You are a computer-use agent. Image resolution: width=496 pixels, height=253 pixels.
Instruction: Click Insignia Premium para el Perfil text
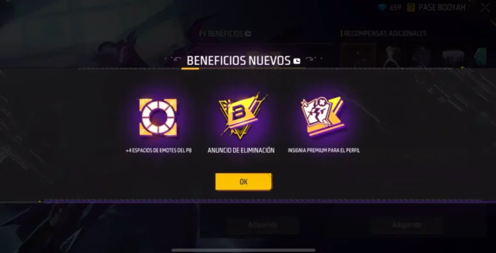pos(324,150)
